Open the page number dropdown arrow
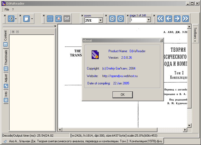 click(149, 20)
